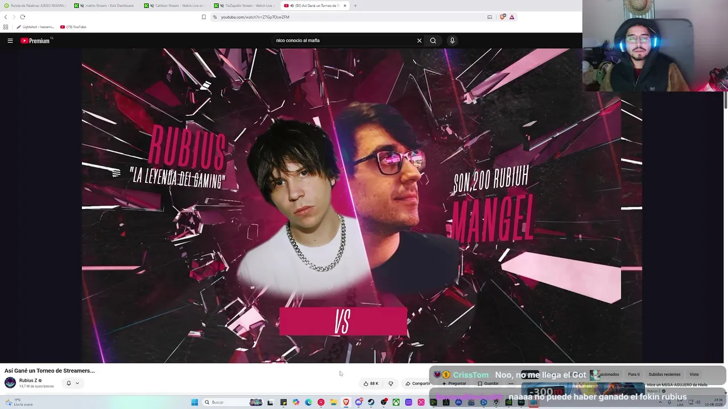Open the Windows Start menu
This screenshot has height=409, width=728.
[x=195, y=402]
